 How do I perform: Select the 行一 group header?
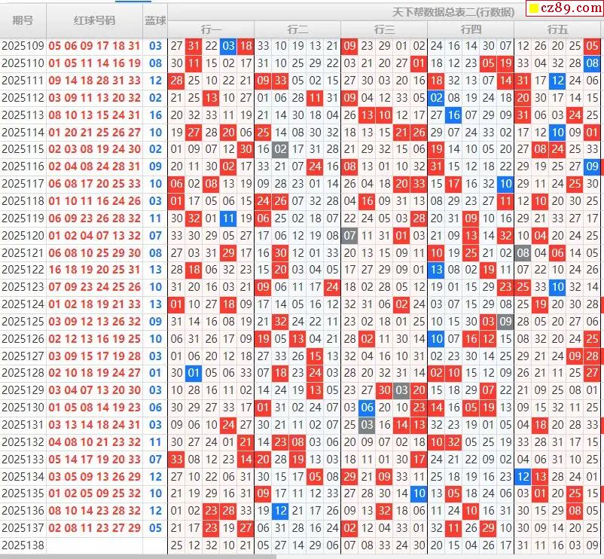211,29
